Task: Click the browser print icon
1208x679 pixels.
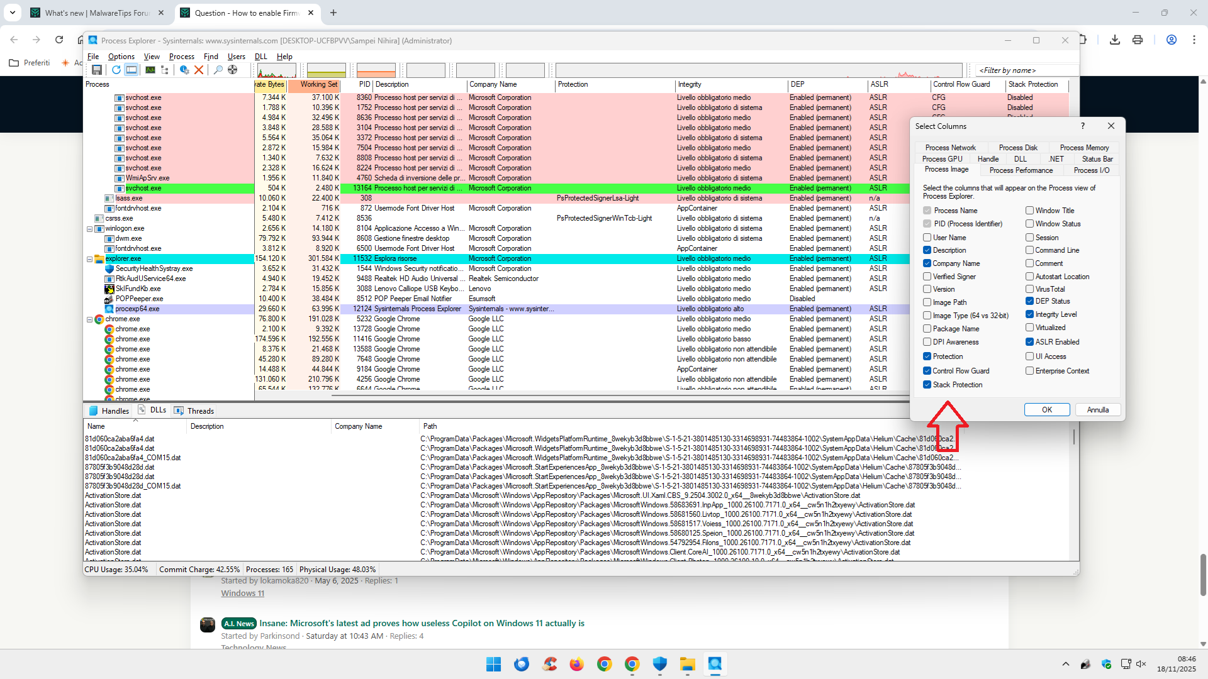Action: [x=1138, y=40]
